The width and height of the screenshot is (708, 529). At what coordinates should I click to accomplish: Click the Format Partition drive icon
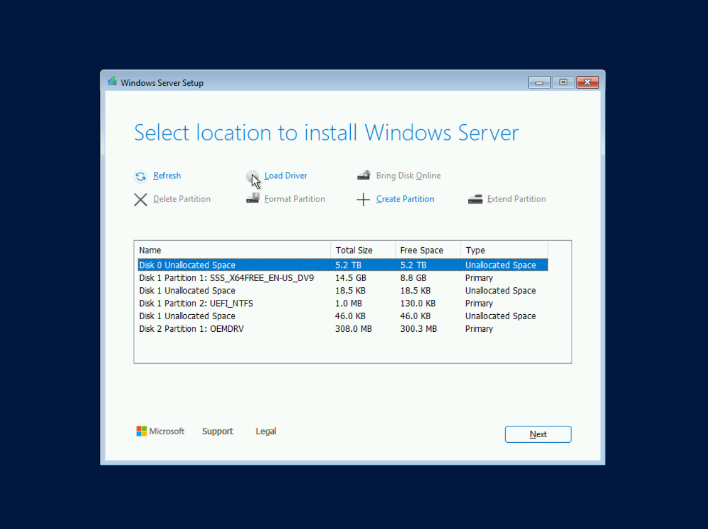(253, 198)
